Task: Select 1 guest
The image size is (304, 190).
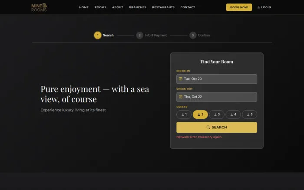Action: coord(184,115)
